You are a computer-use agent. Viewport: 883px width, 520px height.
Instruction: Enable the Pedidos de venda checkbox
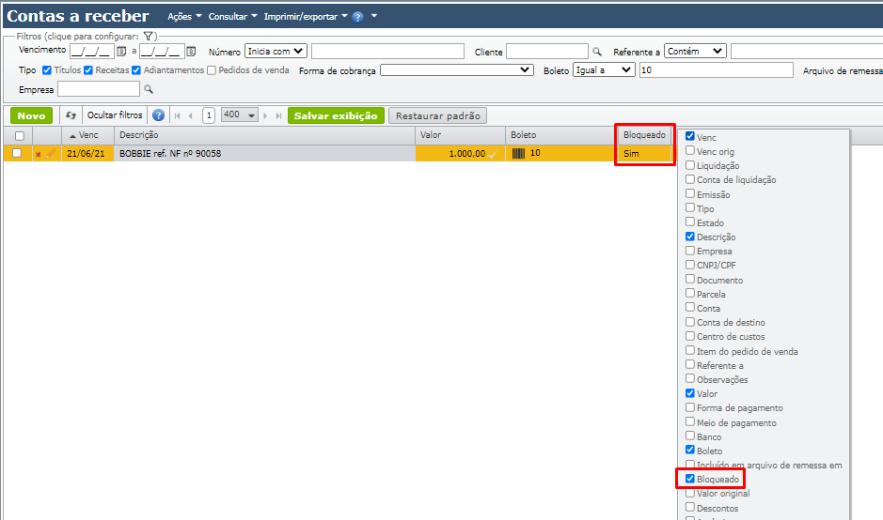pos(212,70)
